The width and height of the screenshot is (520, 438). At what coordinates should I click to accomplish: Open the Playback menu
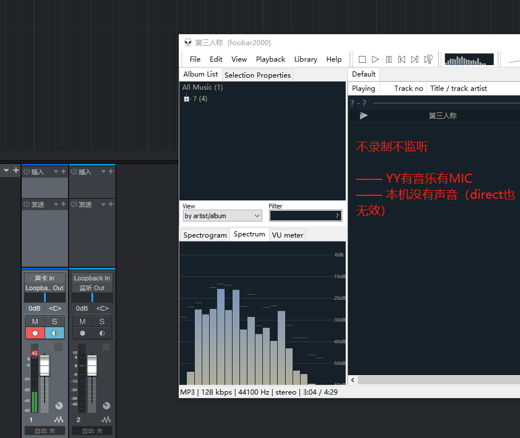[x=270, y=59]
